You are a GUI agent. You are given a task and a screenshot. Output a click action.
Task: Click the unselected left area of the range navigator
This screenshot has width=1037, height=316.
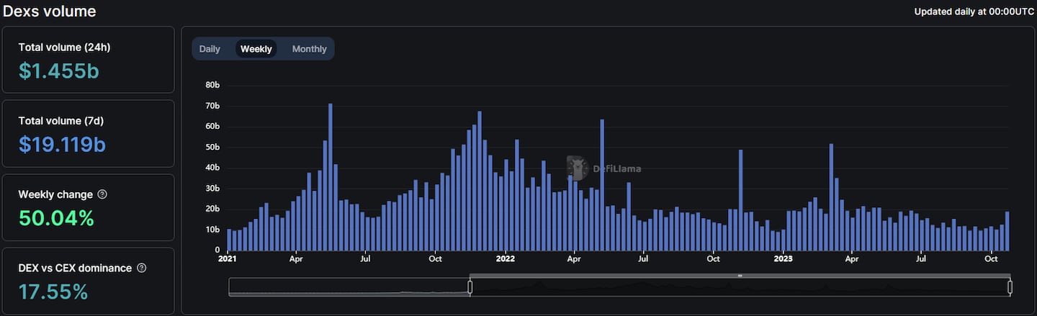pyautogui.click(x=349, y=287)
